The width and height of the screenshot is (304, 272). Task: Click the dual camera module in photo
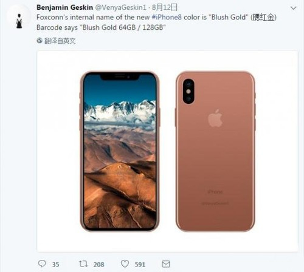(188, 91)
